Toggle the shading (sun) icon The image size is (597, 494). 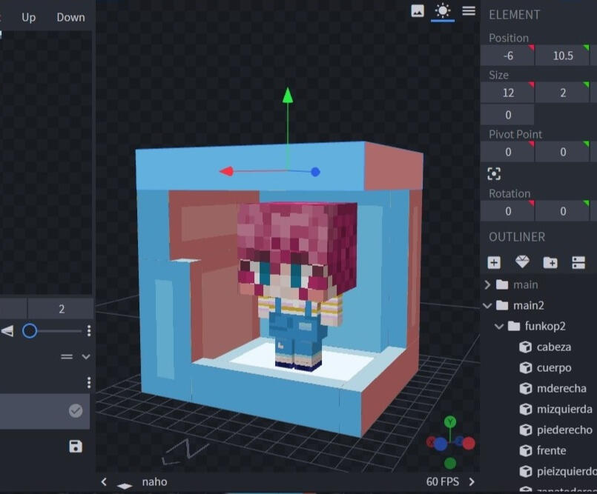443,10
